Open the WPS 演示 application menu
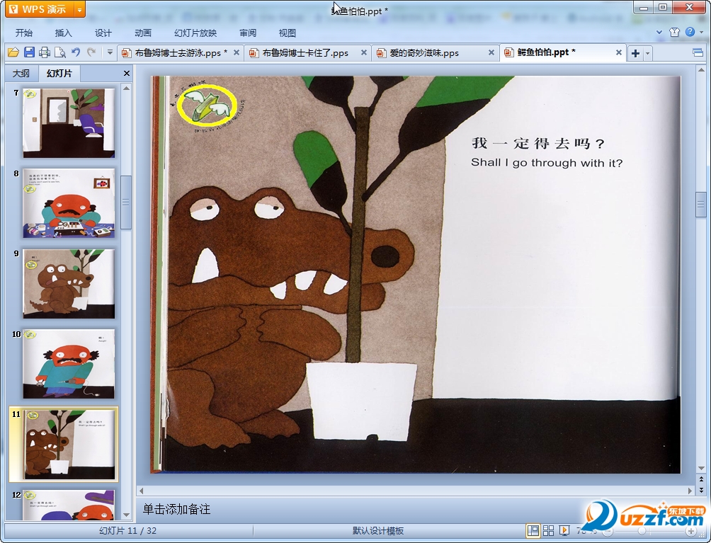Screen dimensions: 711x543 [39, 9]
